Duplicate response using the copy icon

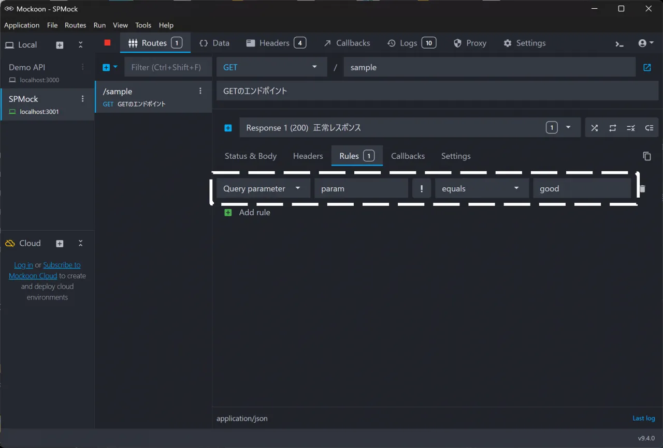click(x=646, y=156)
